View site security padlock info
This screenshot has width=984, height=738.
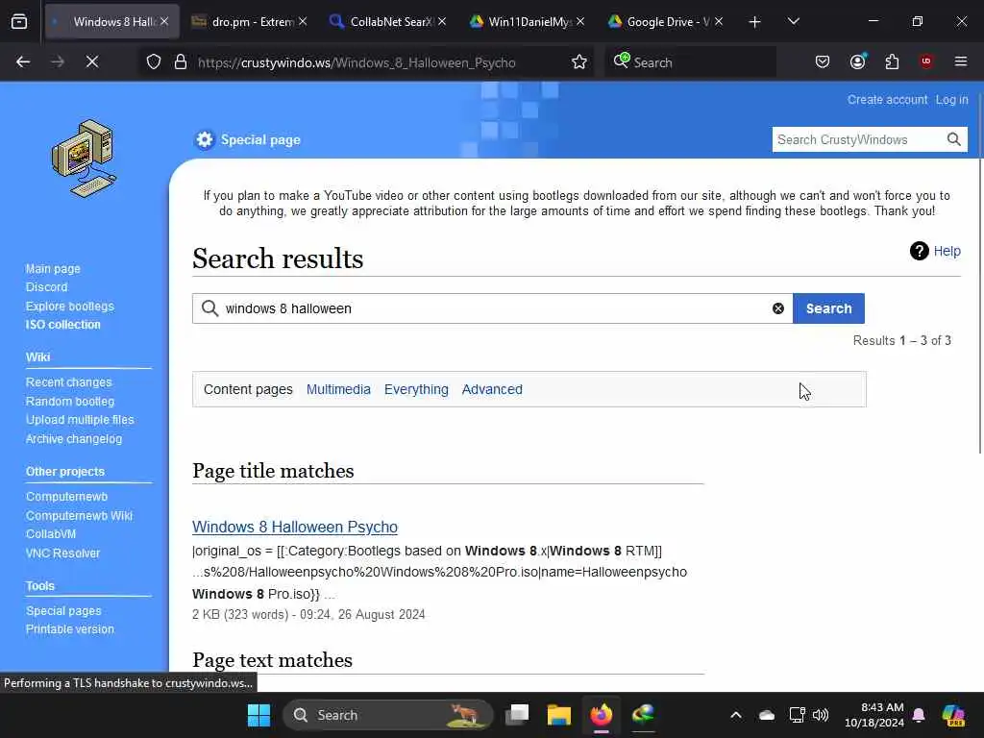(181, 61)
